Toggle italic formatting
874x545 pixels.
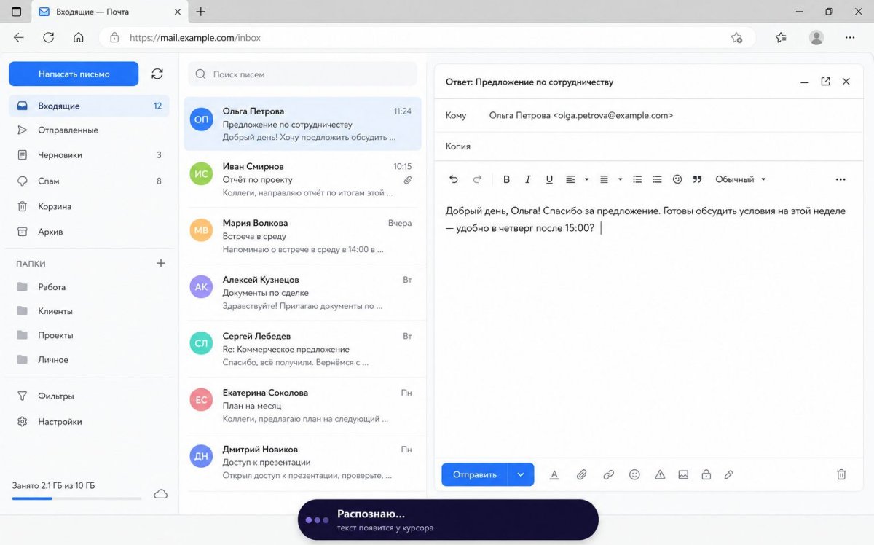528,179
